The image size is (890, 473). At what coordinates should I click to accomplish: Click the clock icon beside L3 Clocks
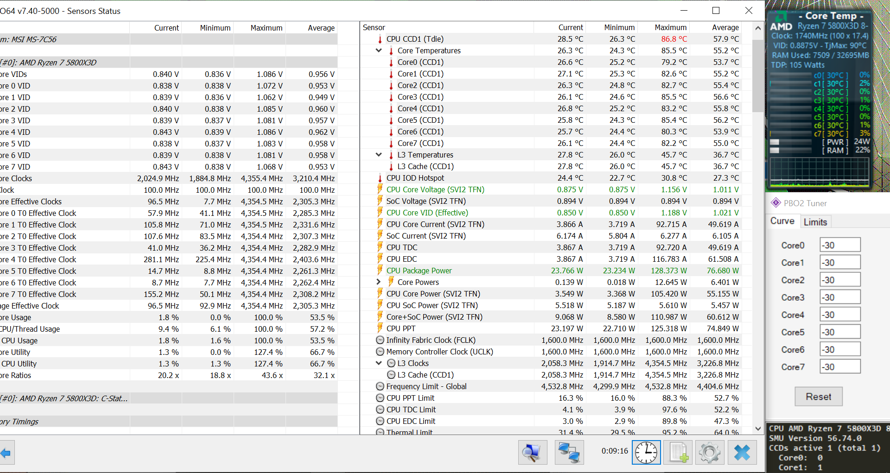[x=391, y=363]
